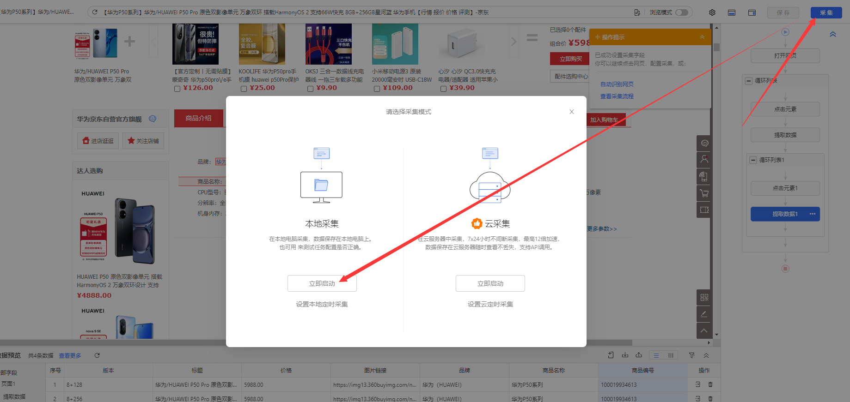The height and width of the screenshot is (402, 850).
Task: Check the ¥126.00 accessory checkbox
Action: 177,89
